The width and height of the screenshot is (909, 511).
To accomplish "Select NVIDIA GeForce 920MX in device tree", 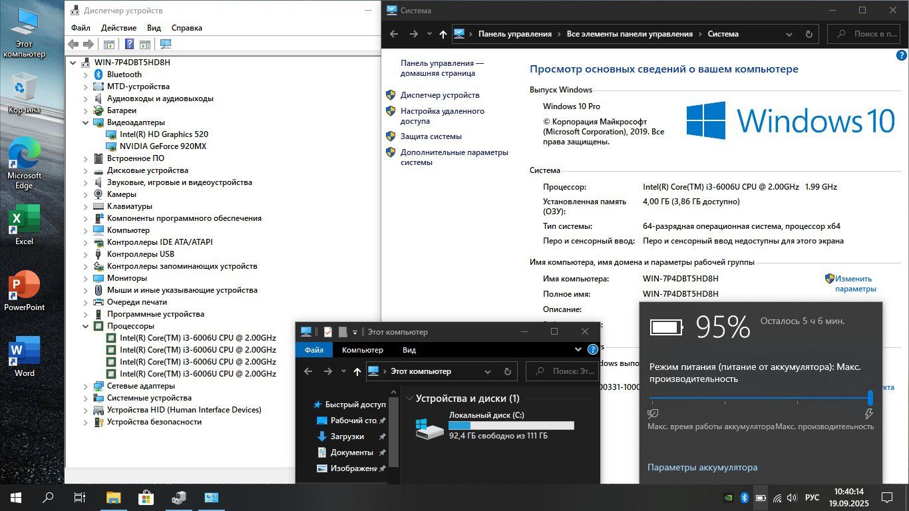I will pos(163,146).
